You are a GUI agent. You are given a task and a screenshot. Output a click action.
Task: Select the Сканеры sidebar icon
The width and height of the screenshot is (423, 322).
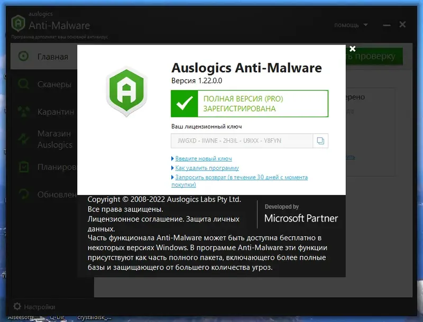pyautogui.click(x=23, y=84)
